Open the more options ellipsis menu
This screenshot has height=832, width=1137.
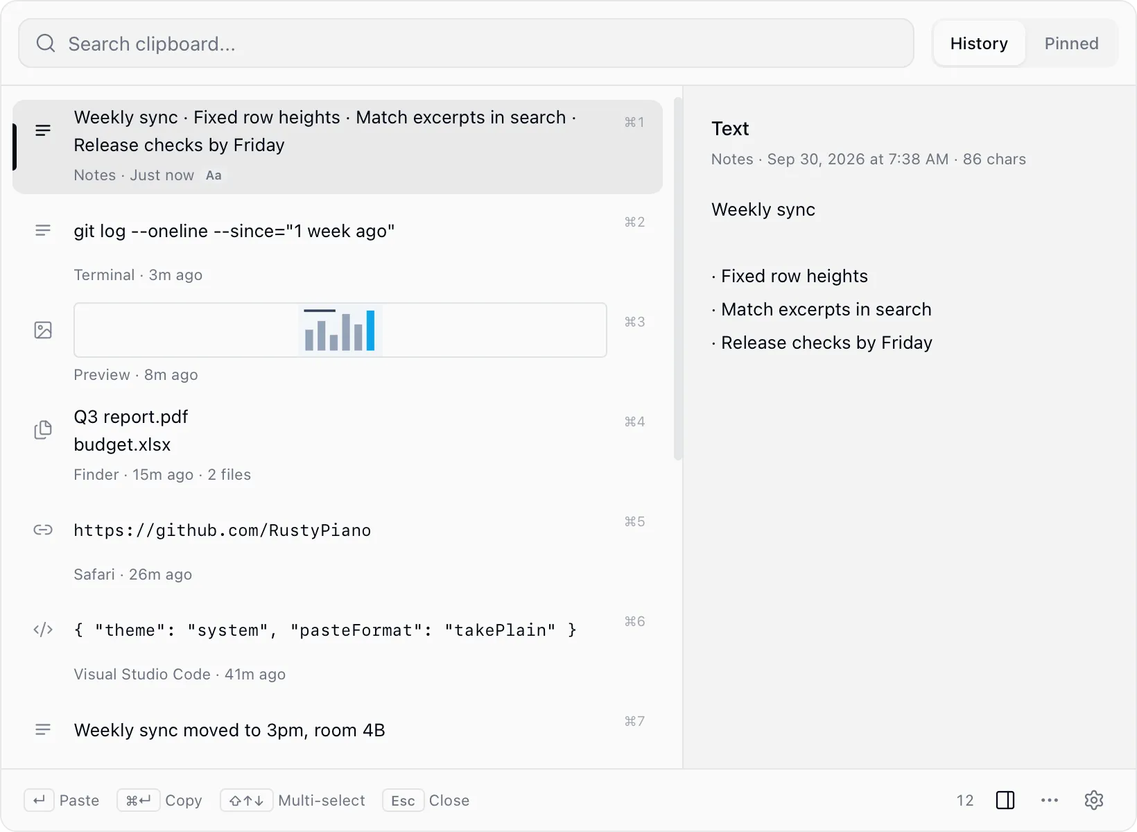[x=1050, y=800]
